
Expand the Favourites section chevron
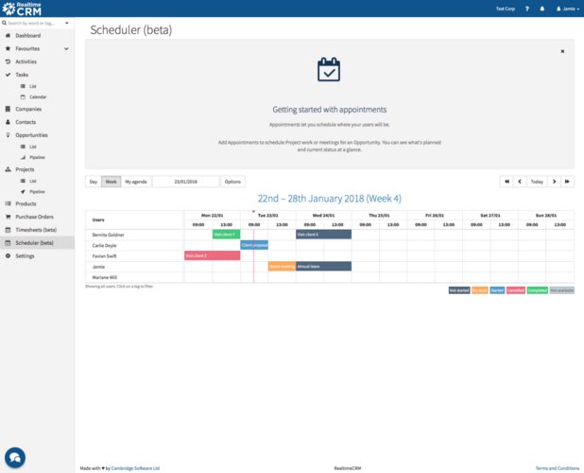pyautogui.click(x=66, y=48)
